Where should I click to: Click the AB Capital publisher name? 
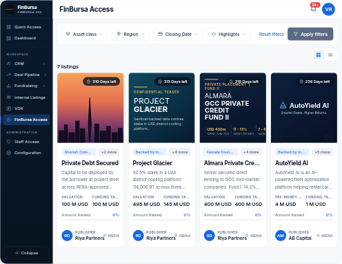tap(300, 238)
